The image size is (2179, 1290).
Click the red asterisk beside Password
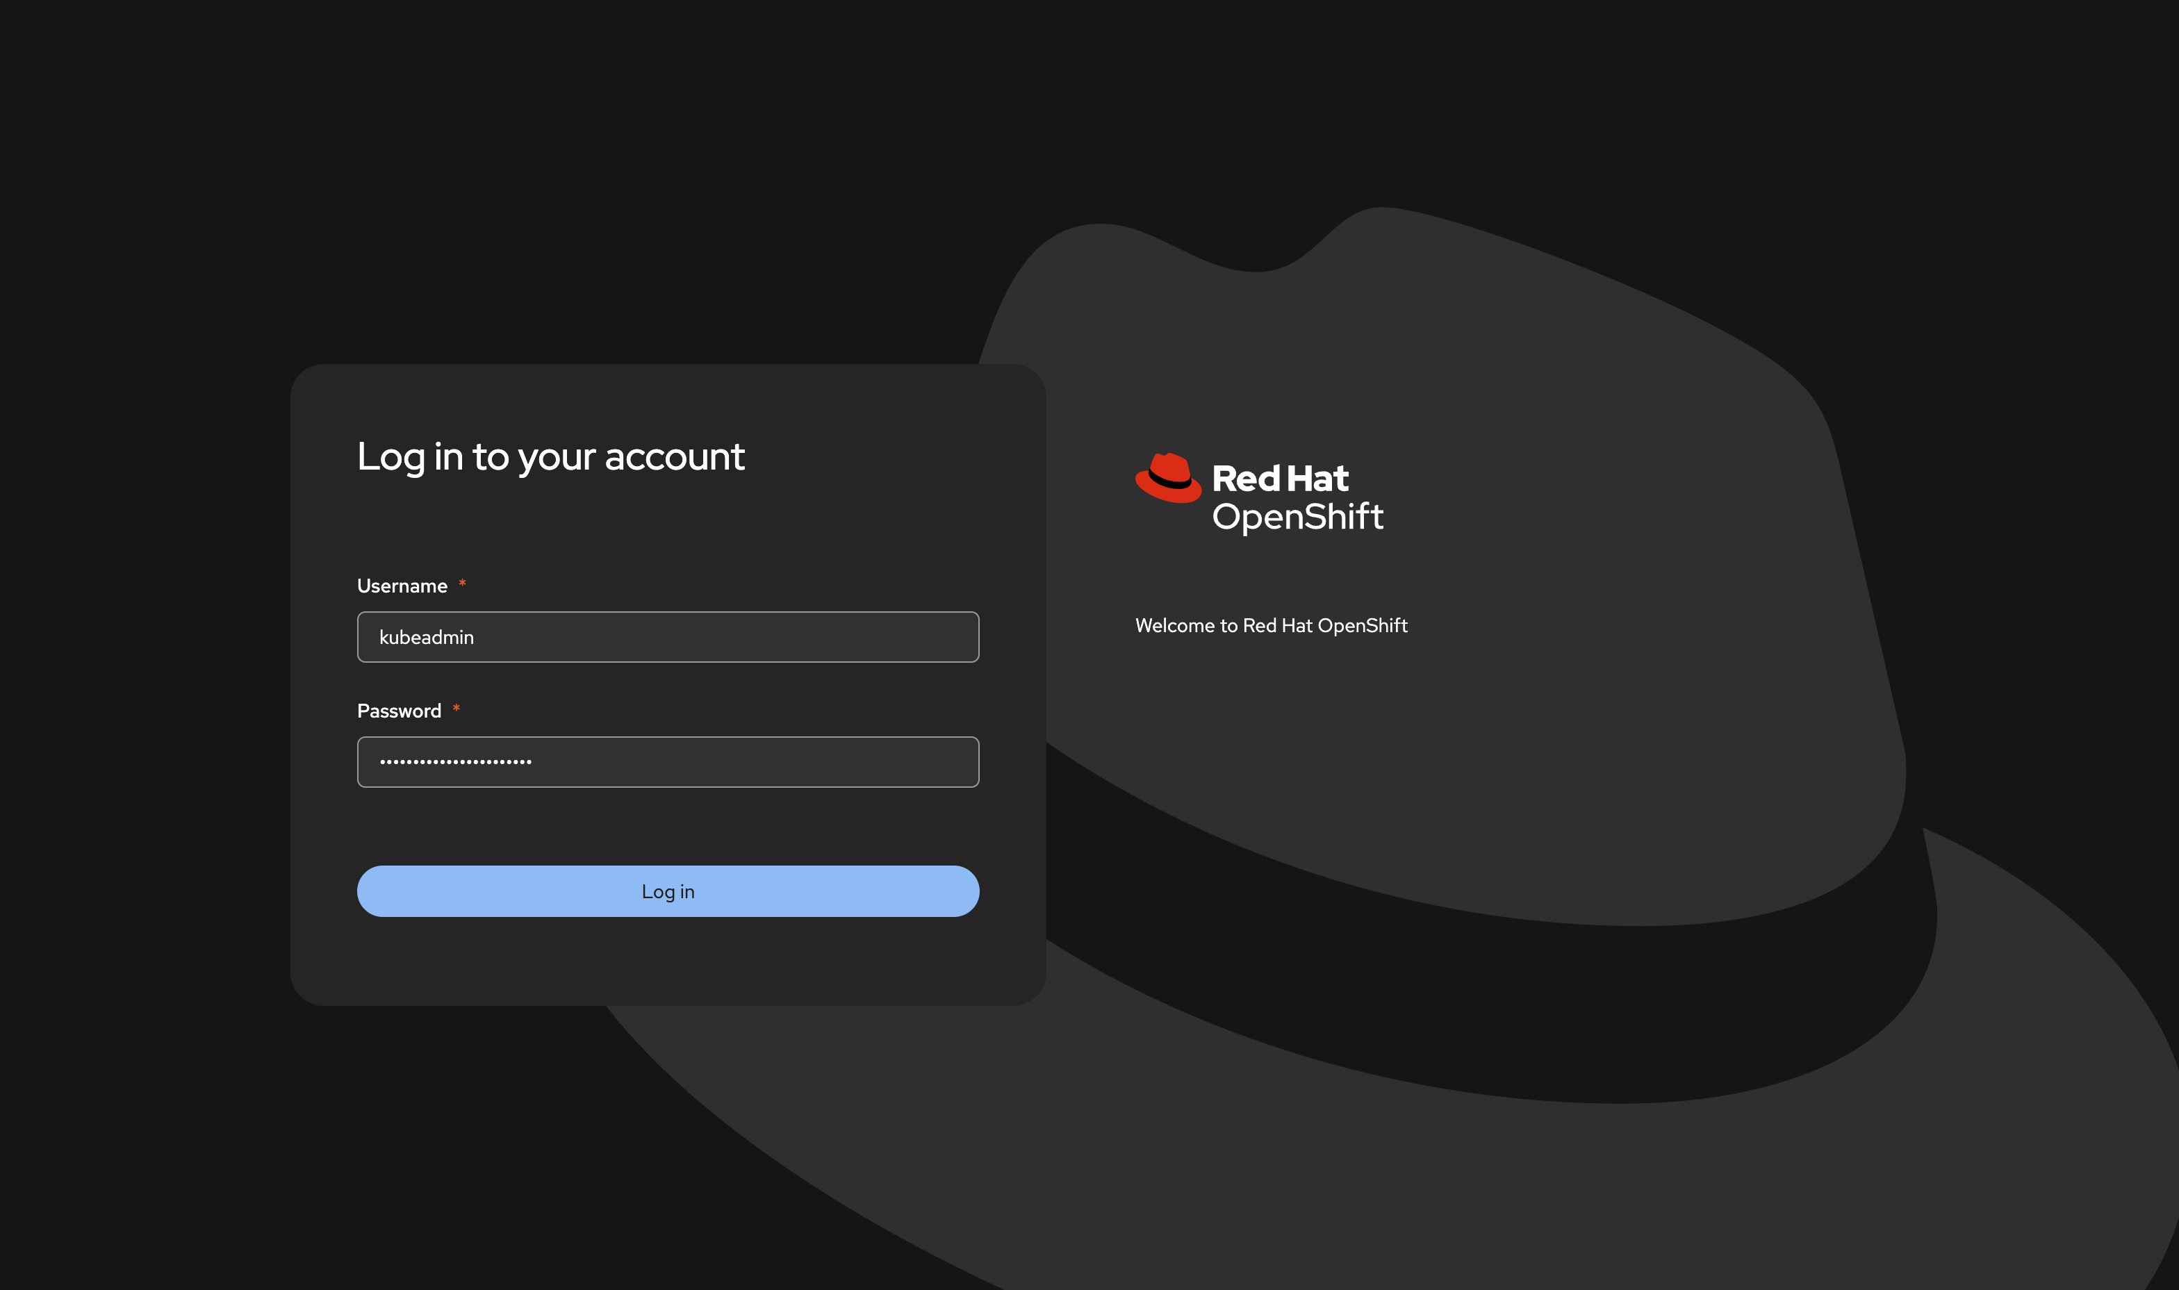point(456,709)
